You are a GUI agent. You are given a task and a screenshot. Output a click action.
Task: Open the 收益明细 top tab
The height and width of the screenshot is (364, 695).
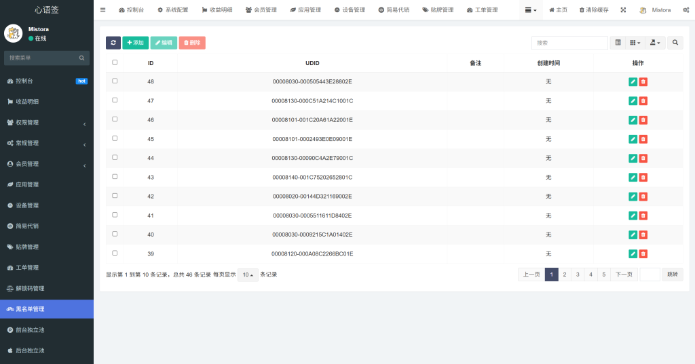217,9
